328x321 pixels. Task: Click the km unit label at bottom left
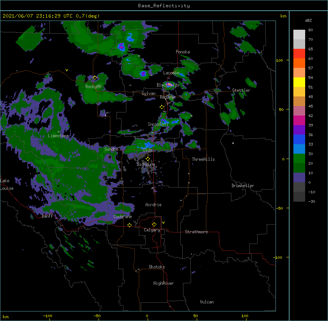(x=6, y=316)
